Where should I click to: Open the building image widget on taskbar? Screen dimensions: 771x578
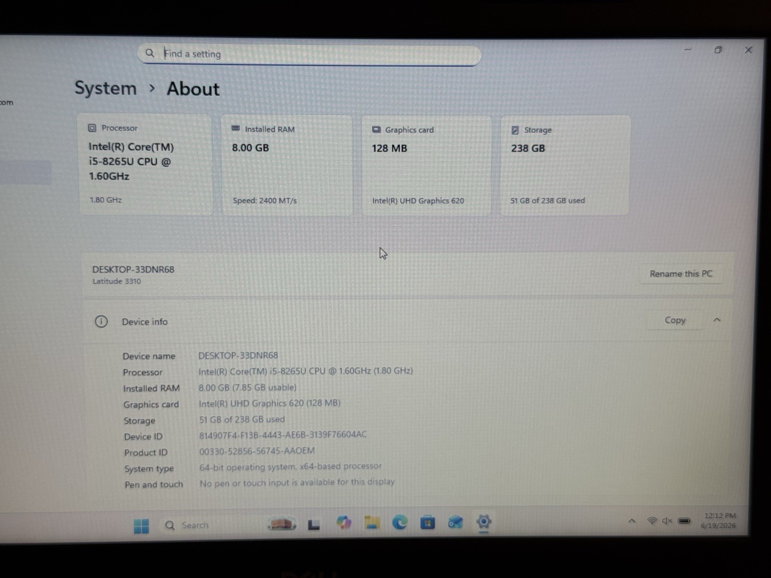coord(282,524)
